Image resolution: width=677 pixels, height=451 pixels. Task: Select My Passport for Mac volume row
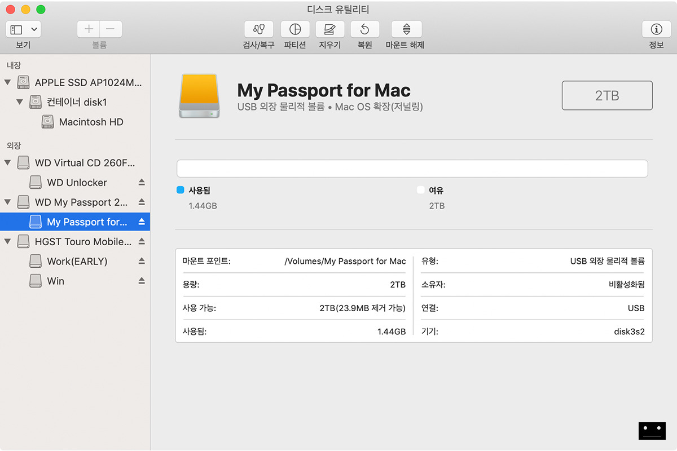[x=75, y=222]
